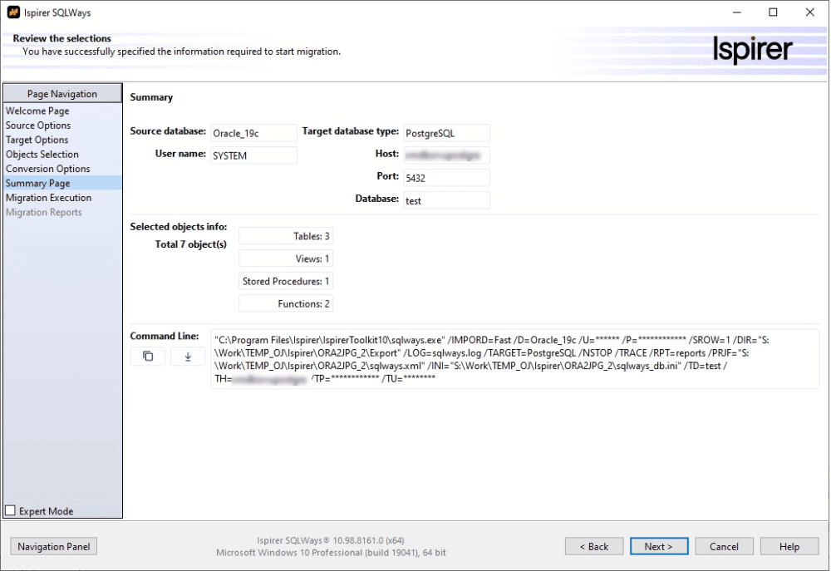Image resolution: width=831 pixels, height=571 pixels.
Task: Maximize the Ispirer SQLWays window
Action: (773, 12)
